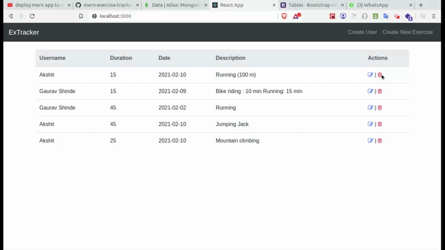This screenshot has width=445, height=250.
Task: Open a new browser tab
Action: (x=421, y=5)
